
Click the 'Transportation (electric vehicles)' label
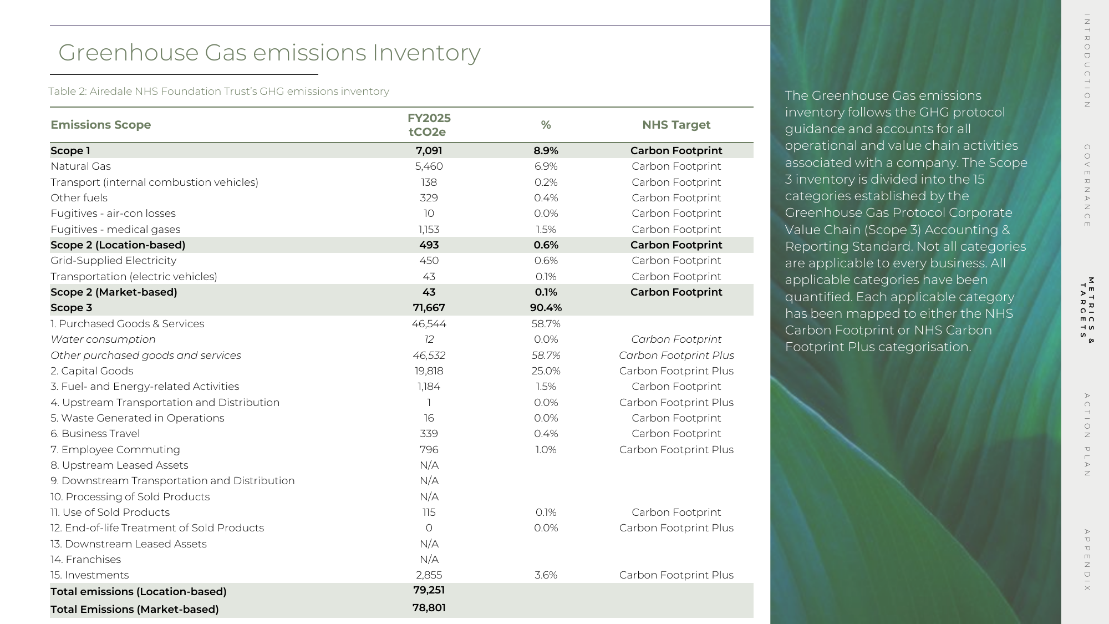point(134,277)
